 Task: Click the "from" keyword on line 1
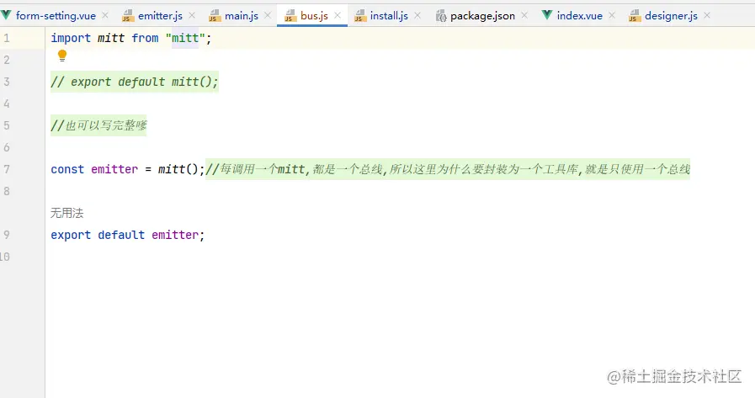(x=145, y=38)
